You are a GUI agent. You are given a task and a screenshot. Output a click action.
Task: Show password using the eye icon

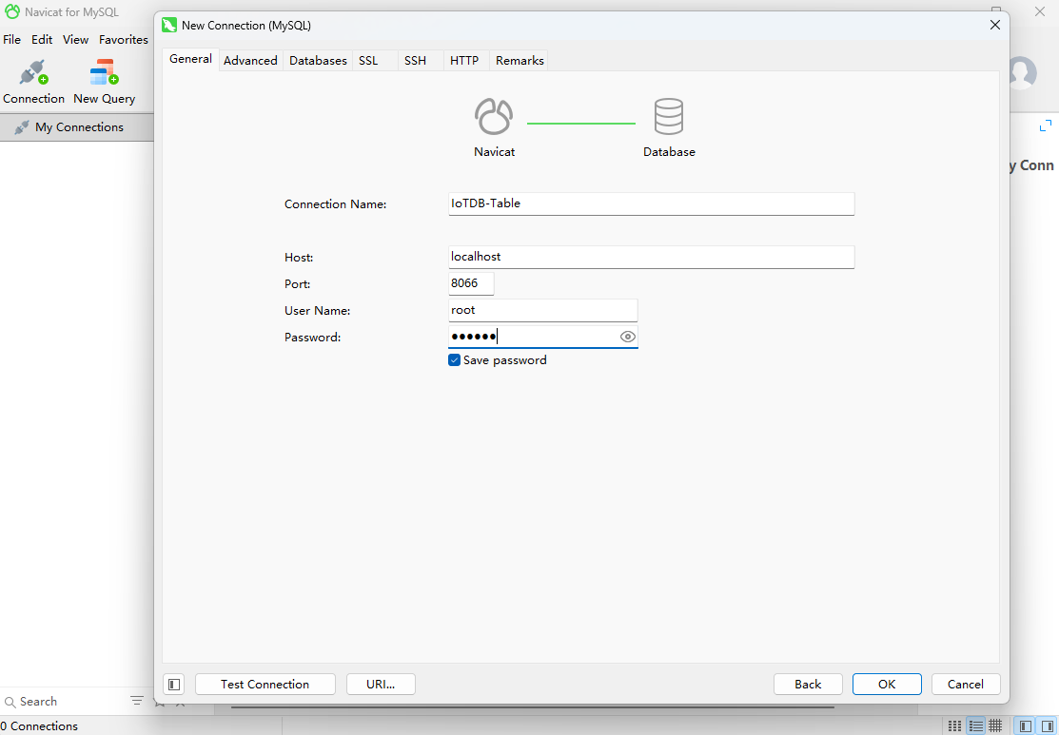tap(627, 337)
